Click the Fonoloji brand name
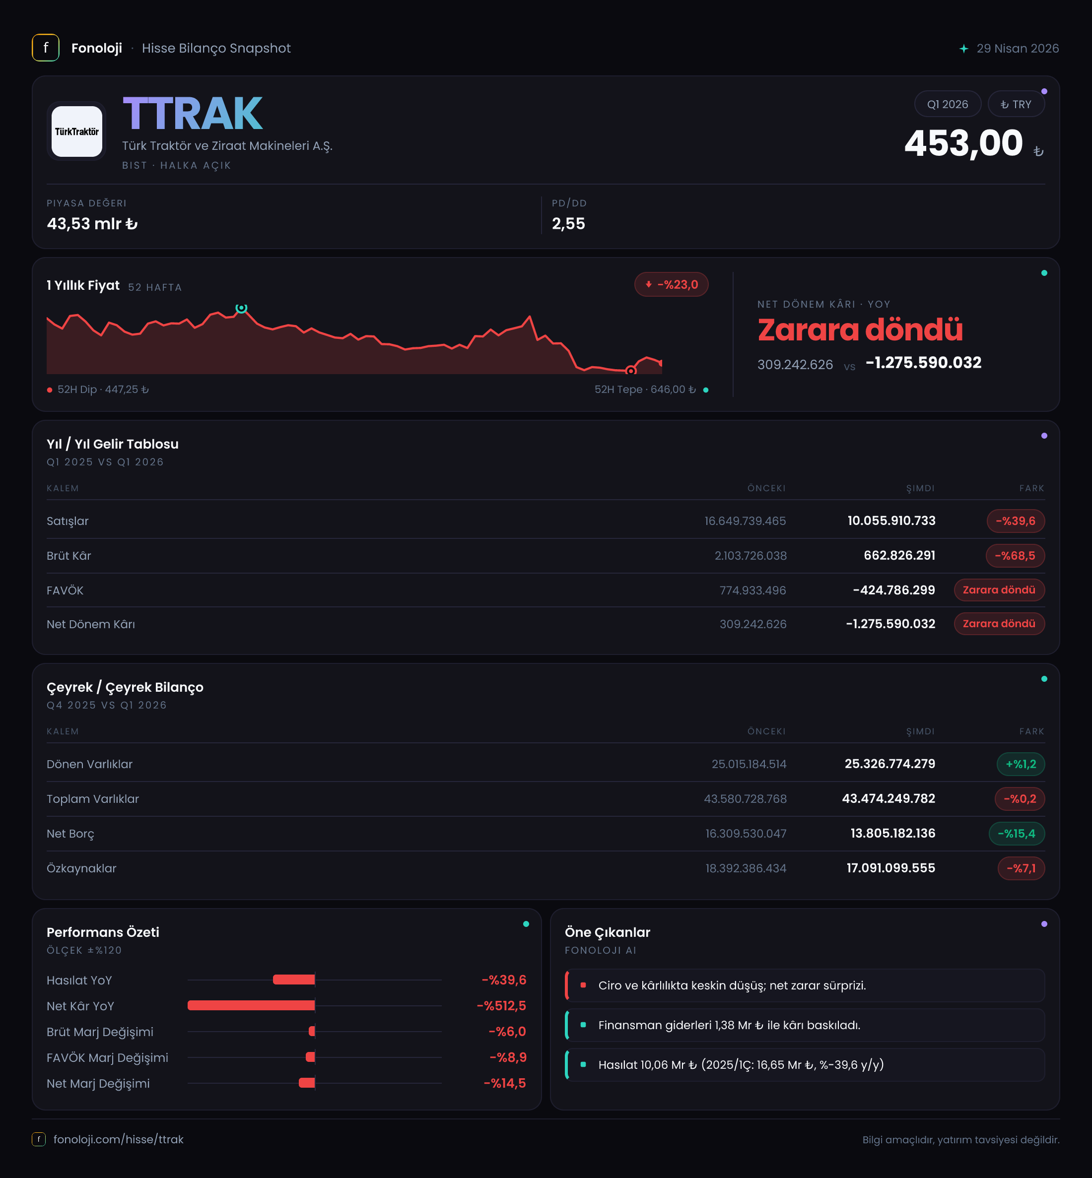Viewport: 1092px width, 1178px height. pyautogui.click(x=96, y=49)
